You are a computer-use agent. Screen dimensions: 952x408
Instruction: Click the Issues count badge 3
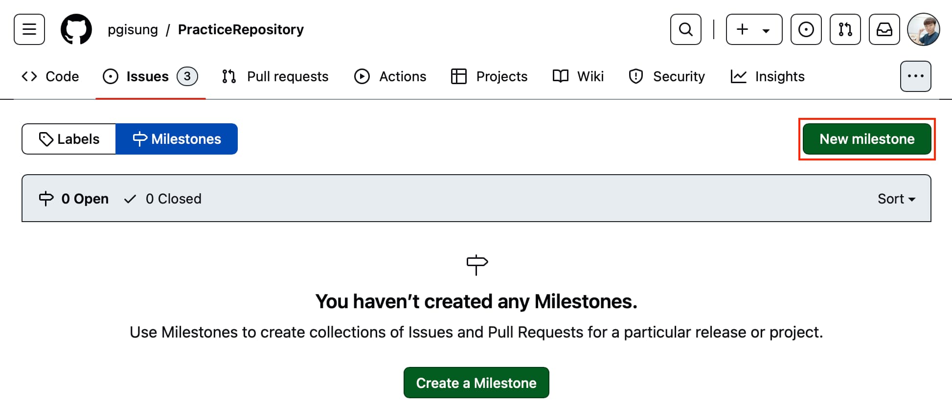tap(187, 76)
